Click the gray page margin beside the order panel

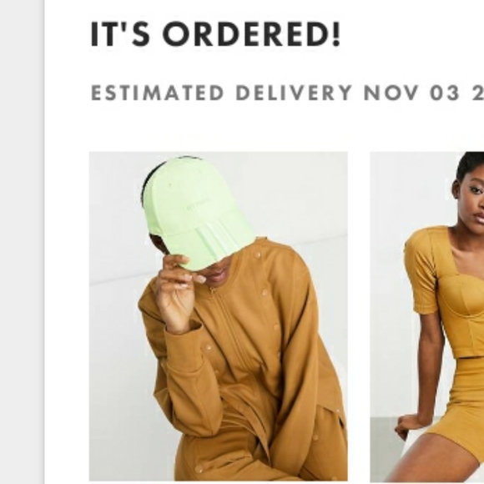[22, 242]
